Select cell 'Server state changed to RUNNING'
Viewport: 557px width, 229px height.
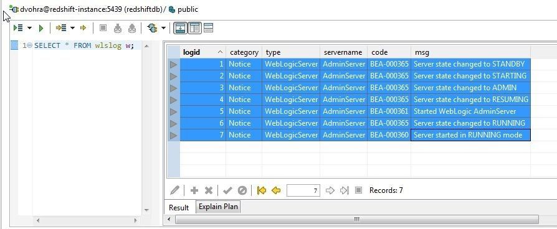pyautogui.click(x=470, y=123)
